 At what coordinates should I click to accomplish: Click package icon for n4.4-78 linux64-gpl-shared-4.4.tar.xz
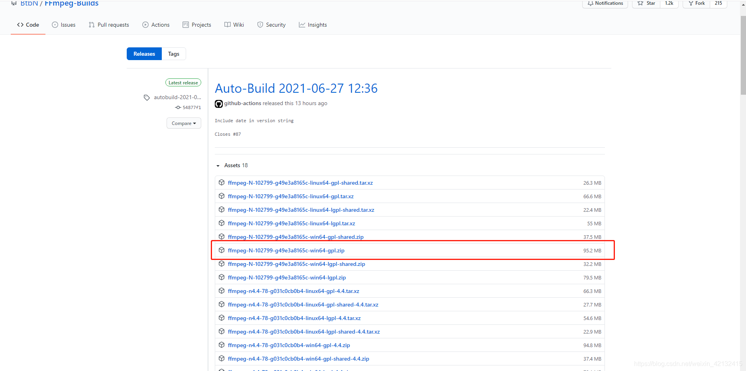tap(222, 304)
